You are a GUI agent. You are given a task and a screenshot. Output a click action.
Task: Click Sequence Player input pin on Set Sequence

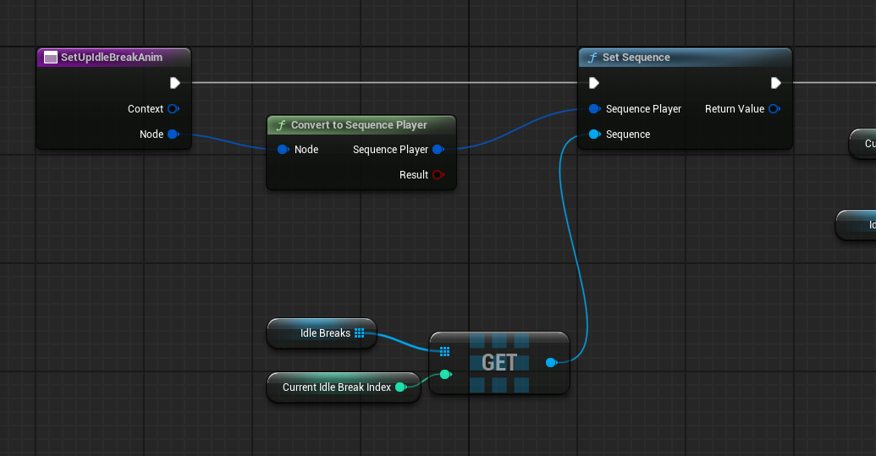click(x=594, y=108)
